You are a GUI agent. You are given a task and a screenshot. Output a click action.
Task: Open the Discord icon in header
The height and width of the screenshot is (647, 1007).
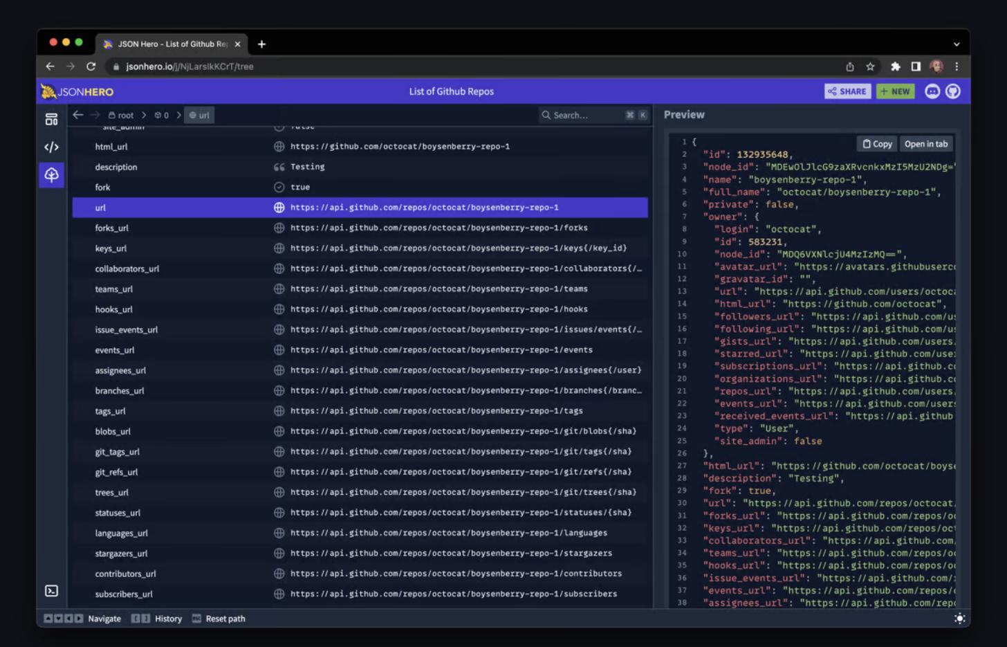tap(932, 91)
